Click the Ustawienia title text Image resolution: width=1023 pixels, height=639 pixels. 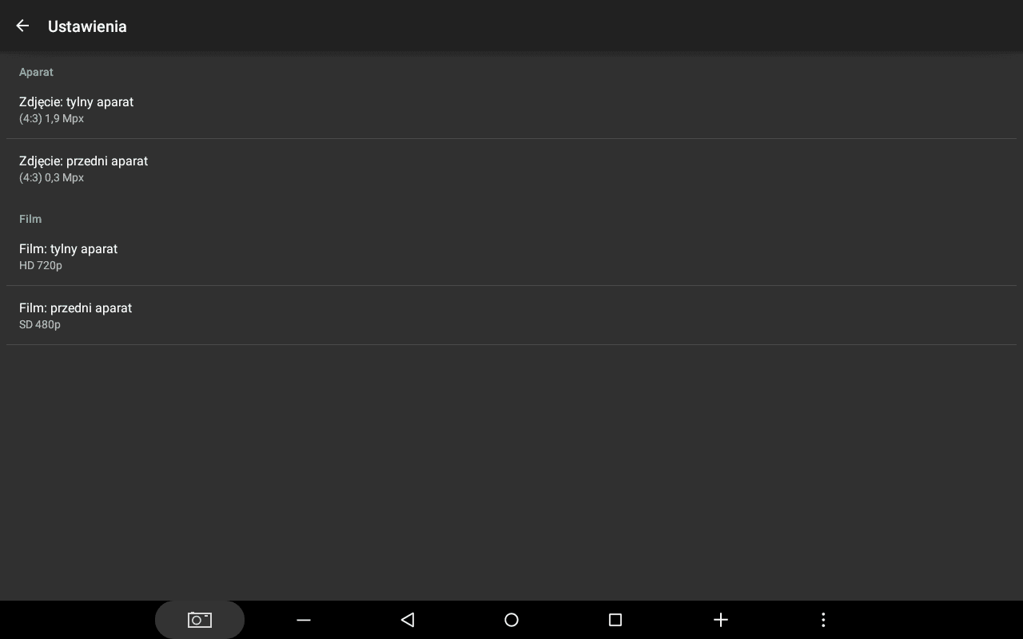(x=87, y=26)
